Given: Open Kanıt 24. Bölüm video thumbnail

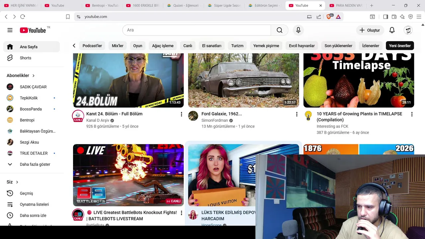Looking at the screenshot, I should [x=128, y=80].
